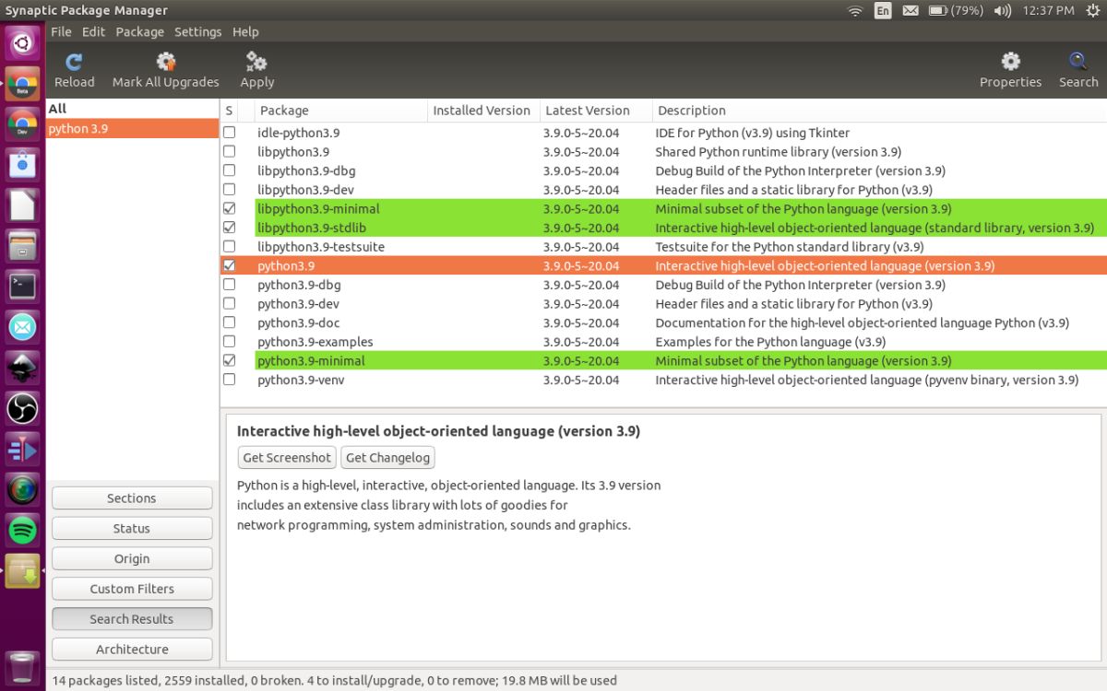The width and height of the screenshot is (1107, 691).
Task: Launch OBS Studio from the dock
Action: point(22,408)
